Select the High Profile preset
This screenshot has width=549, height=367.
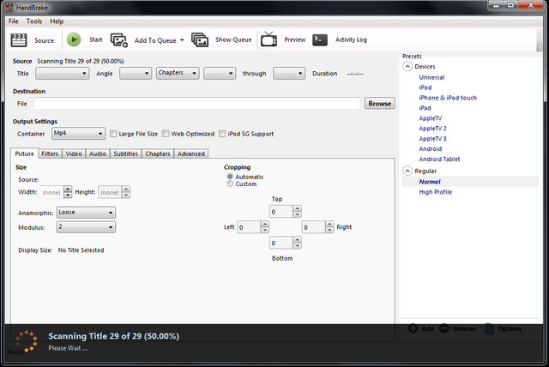tap(435, 192)
